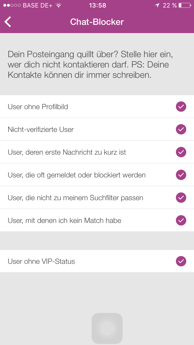Tap the AssistiveTouch home button overlay

pyautogui.click(x=107, y=328)
